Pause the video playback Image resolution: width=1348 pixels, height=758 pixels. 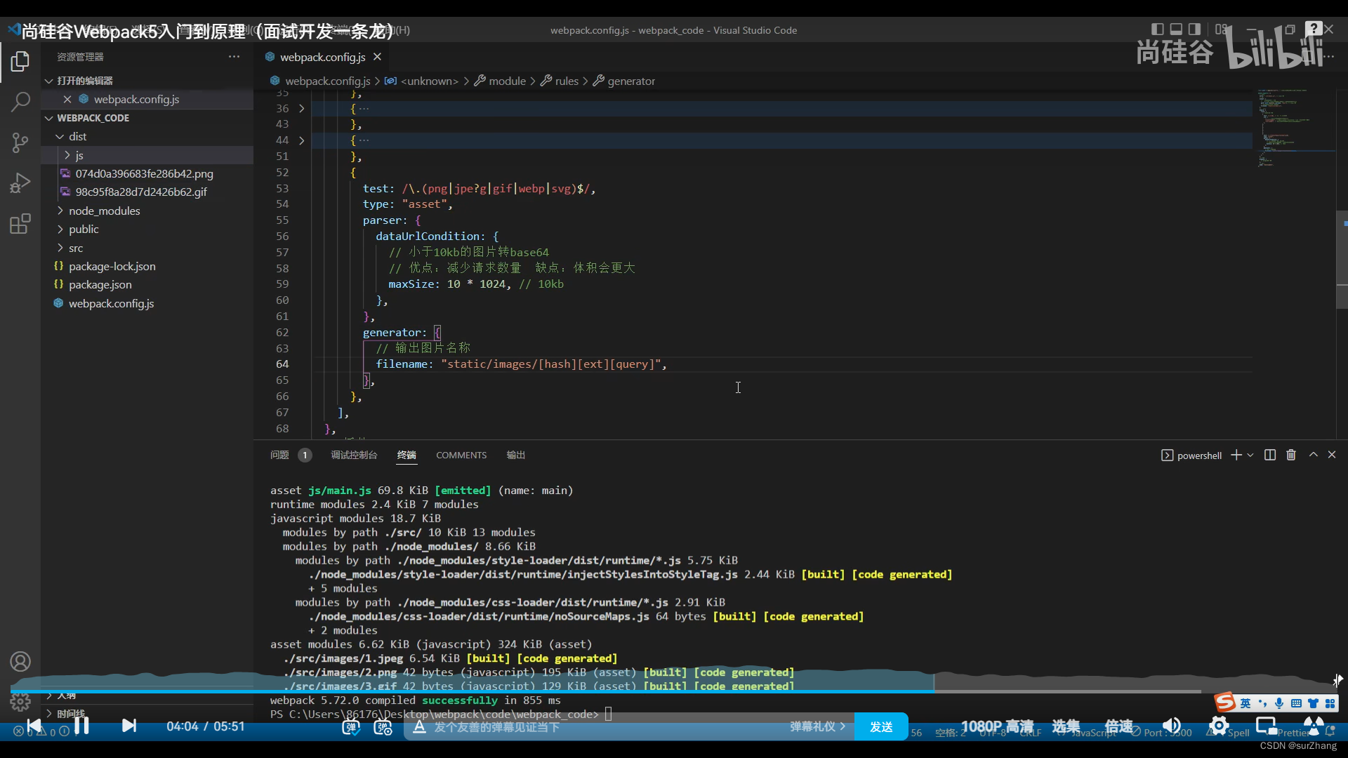coord(81,726)
